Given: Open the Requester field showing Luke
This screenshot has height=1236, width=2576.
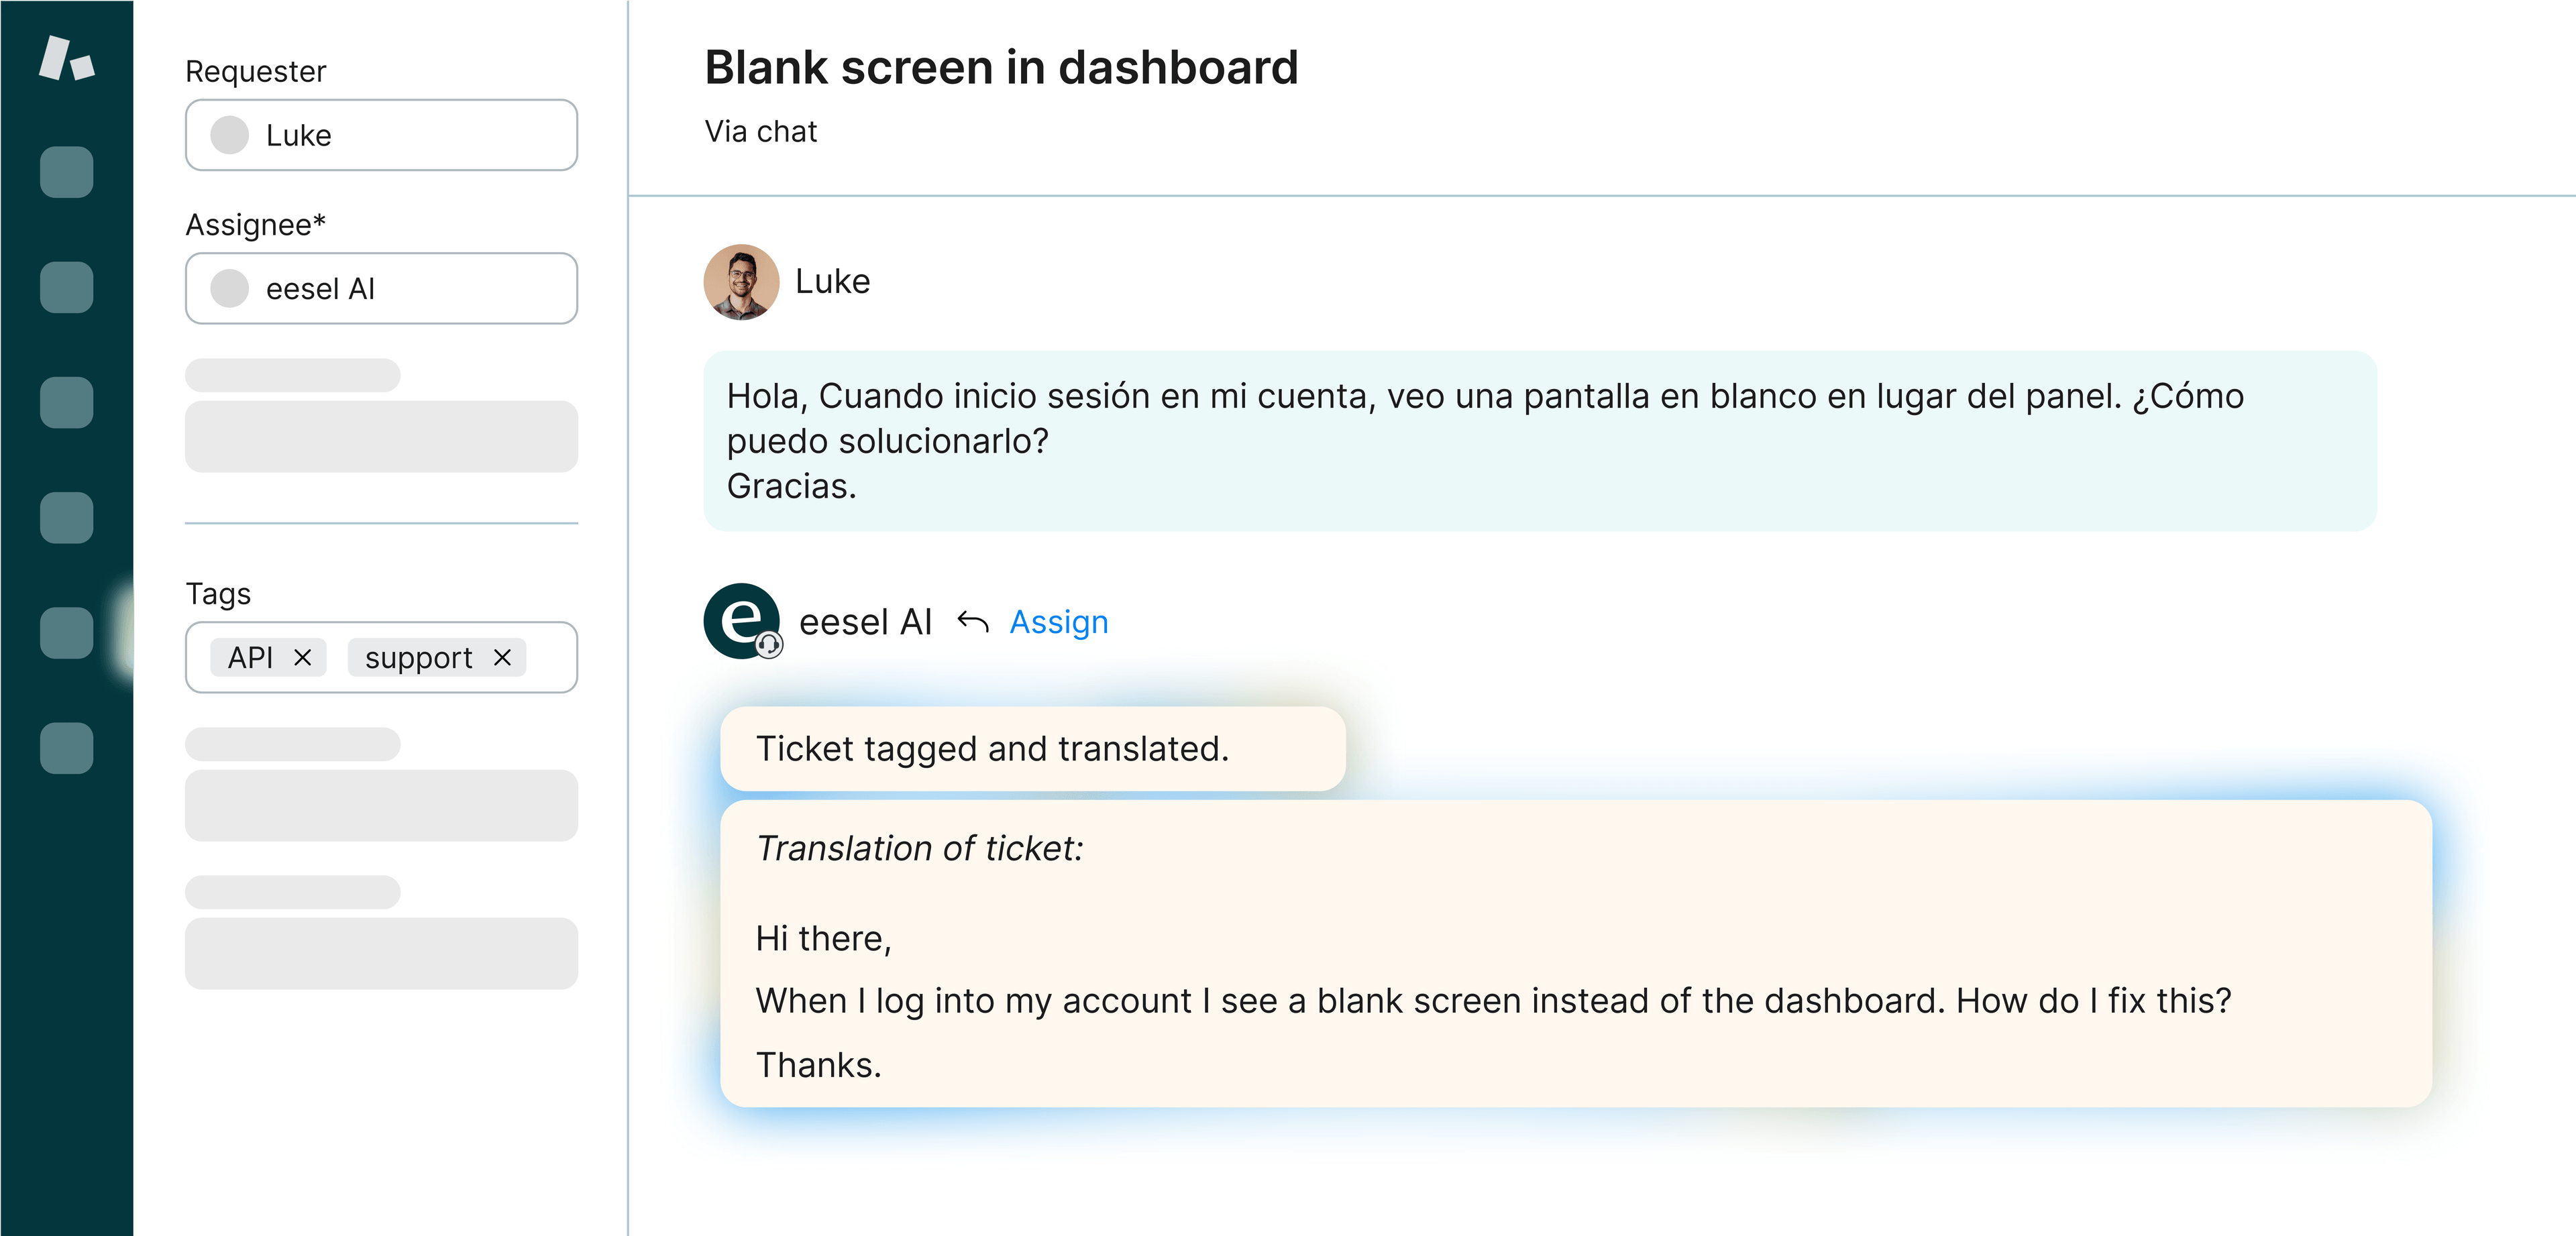Looking at the screenshot, I should (x=381, y=135).
